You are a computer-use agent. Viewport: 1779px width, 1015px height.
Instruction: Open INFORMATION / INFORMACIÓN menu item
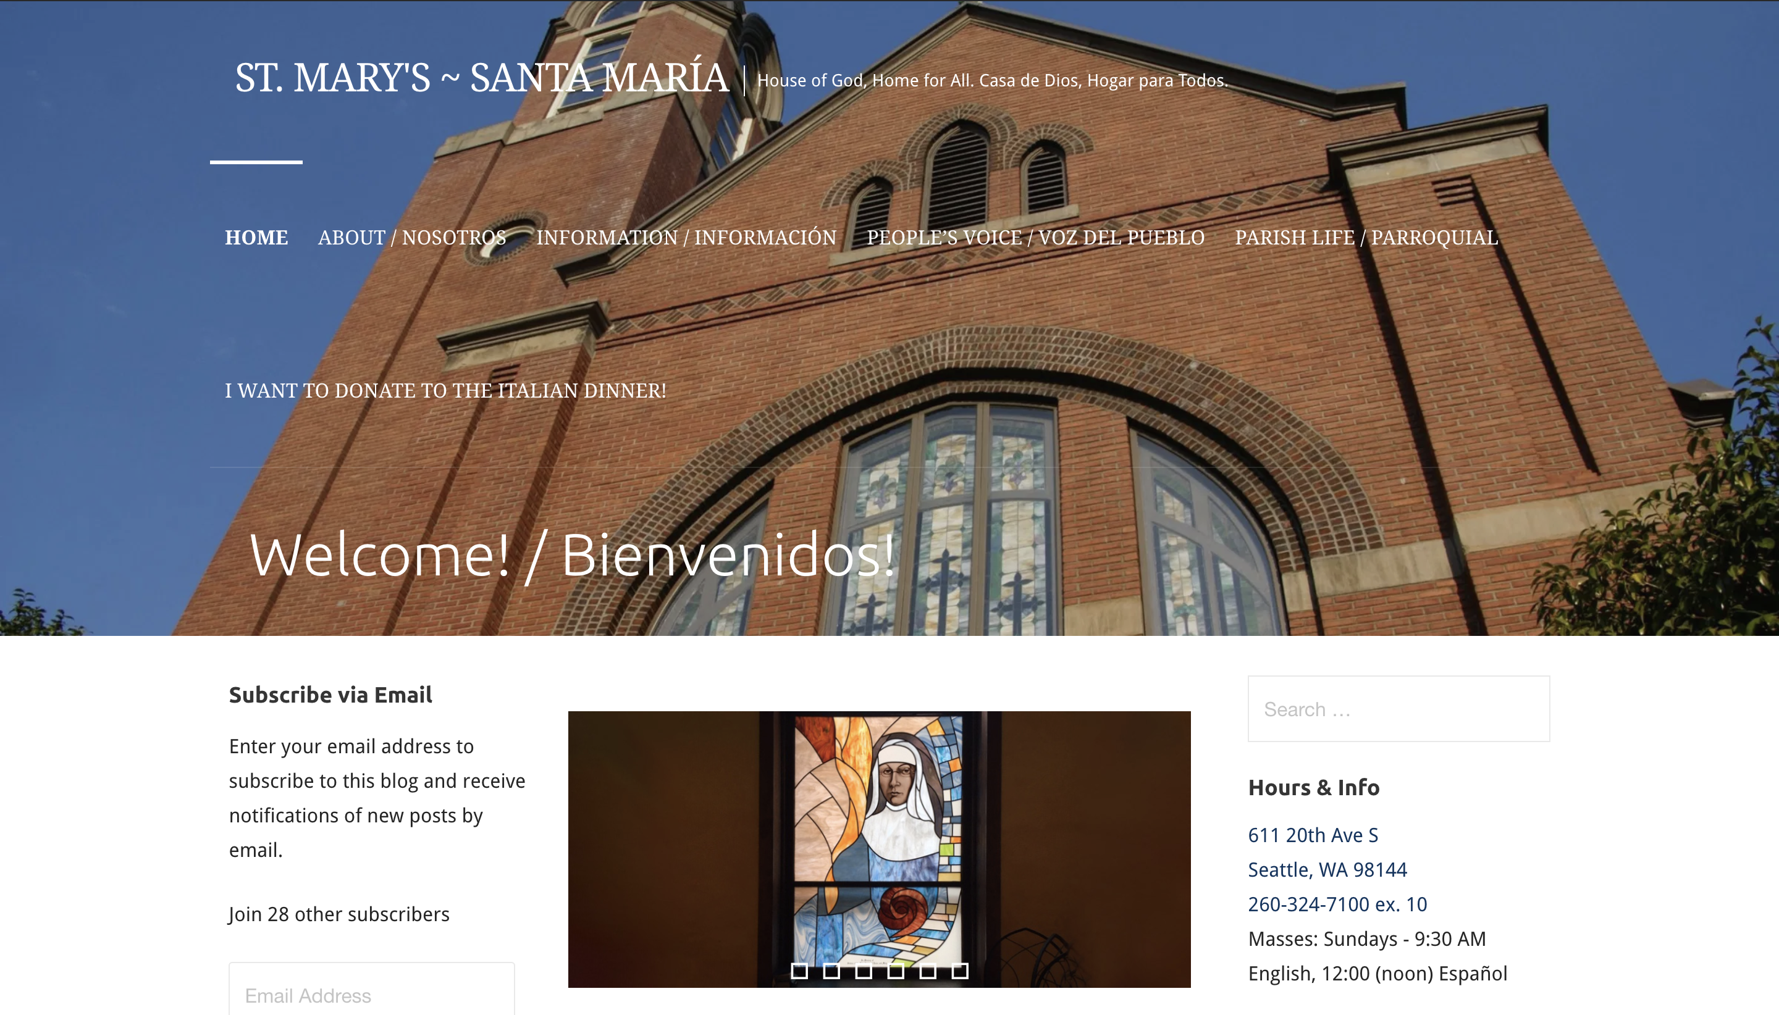click(x=686, y=238)
